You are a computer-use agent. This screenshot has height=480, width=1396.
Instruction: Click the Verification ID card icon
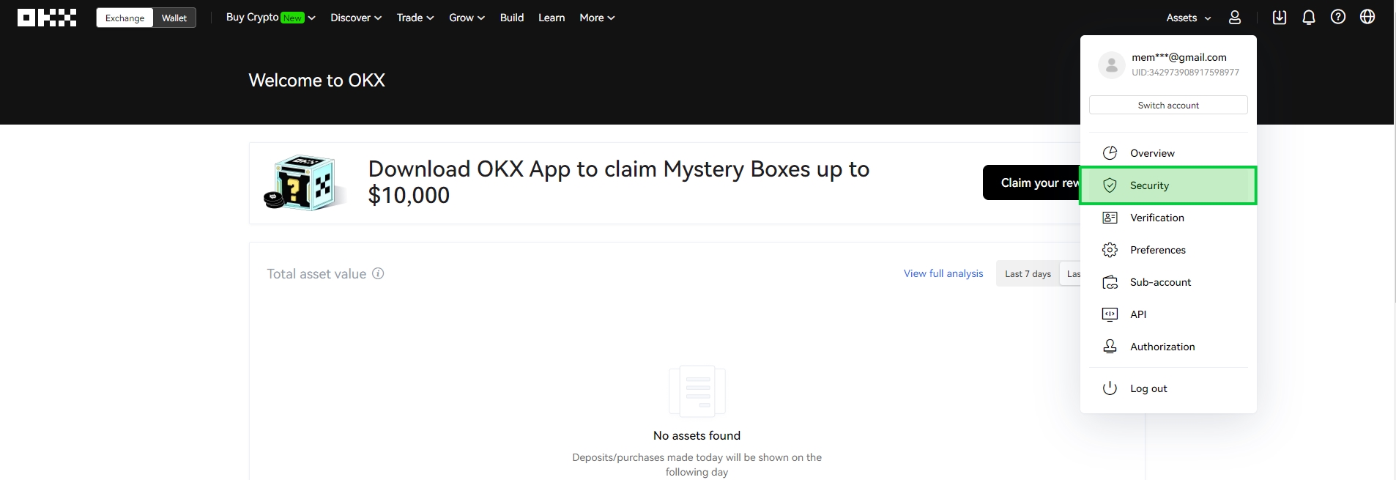click(x=1110, y=218)
